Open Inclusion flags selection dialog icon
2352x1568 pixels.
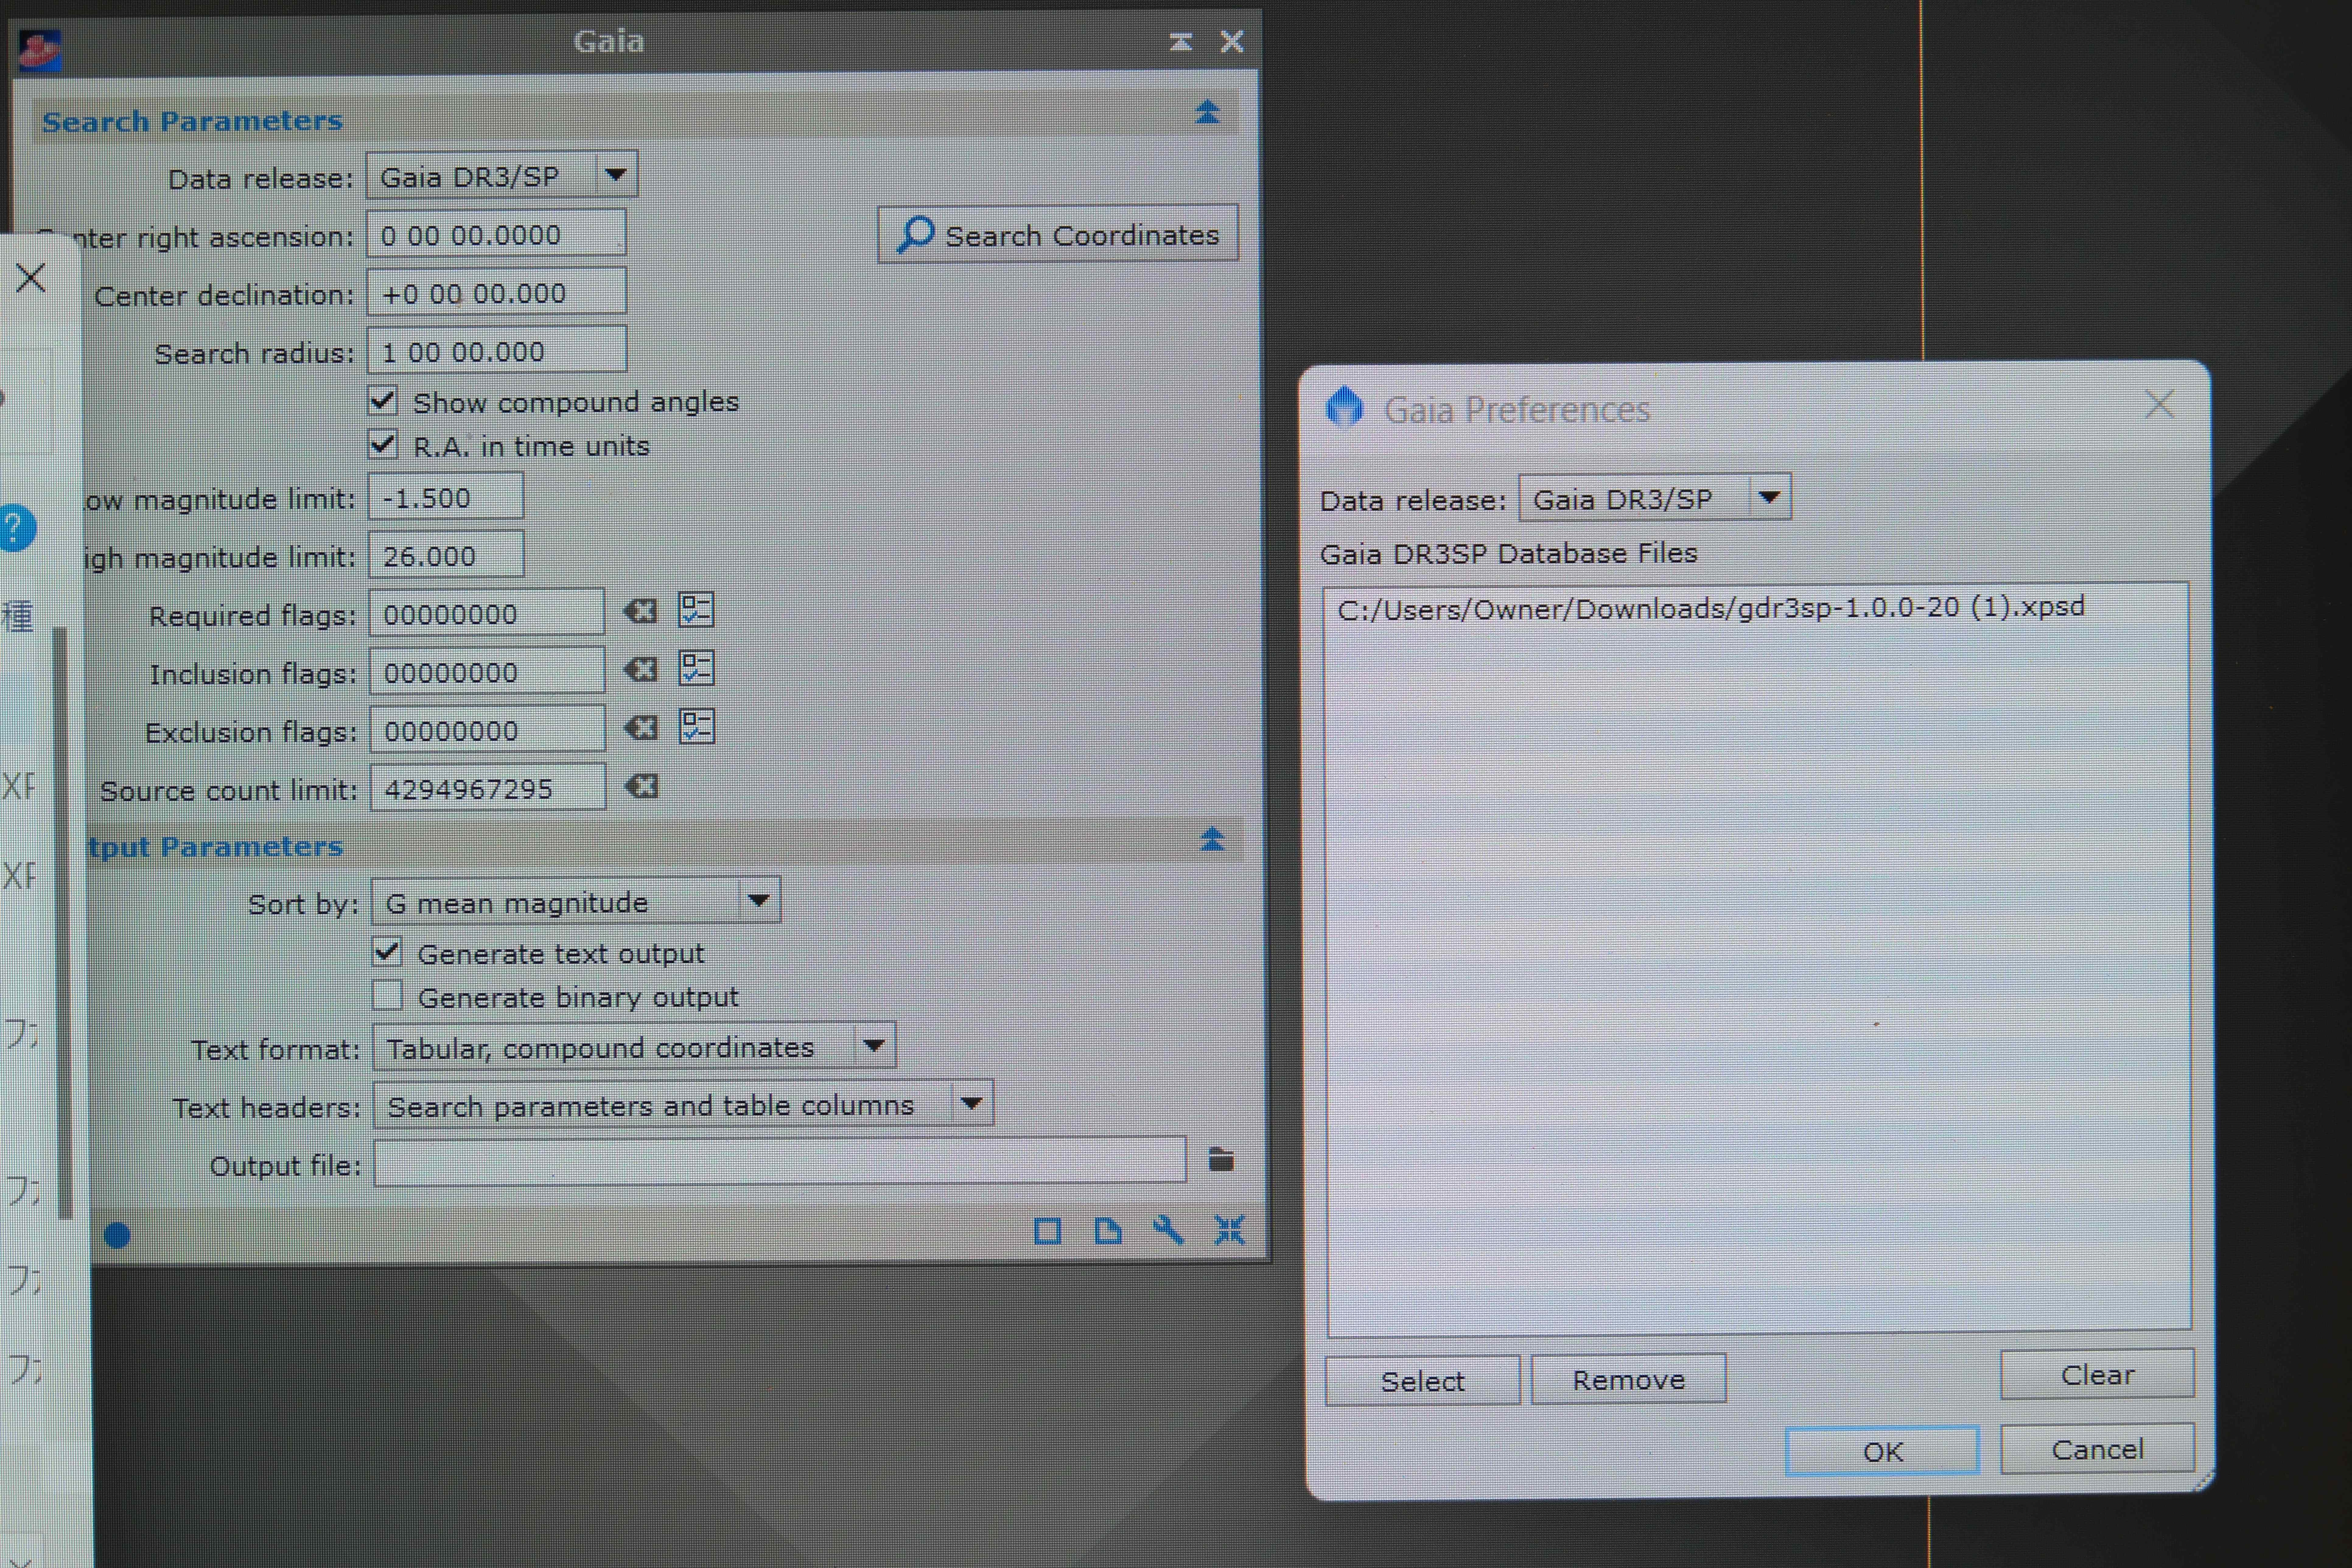(696, 668)
